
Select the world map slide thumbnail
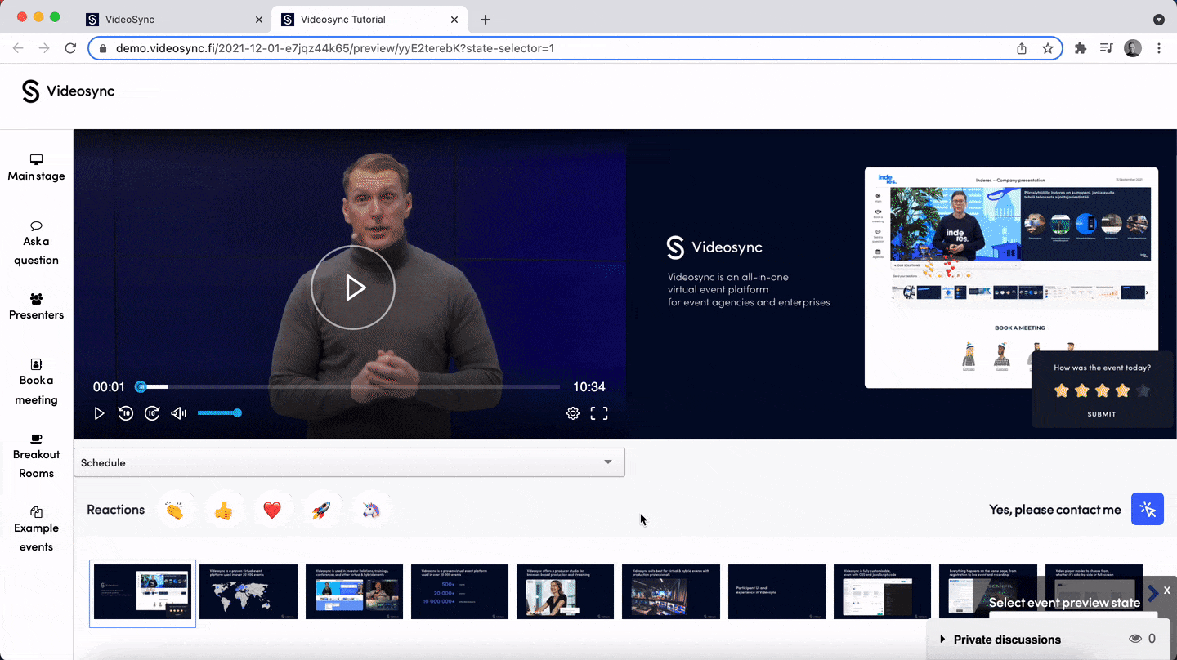(248, 591)
